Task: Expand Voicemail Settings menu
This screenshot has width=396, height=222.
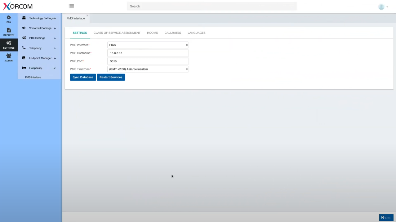Action: [x=55, y=28]
